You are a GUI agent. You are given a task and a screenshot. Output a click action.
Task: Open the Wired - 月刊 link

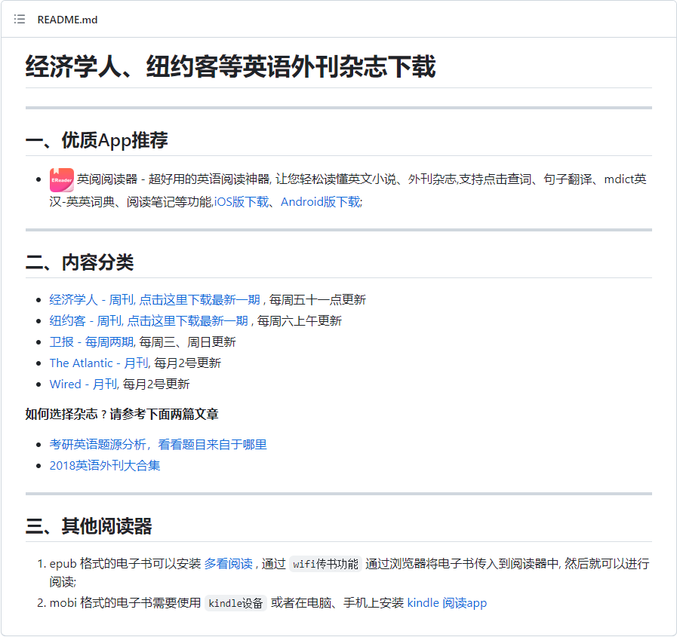[x=83, y=384]
